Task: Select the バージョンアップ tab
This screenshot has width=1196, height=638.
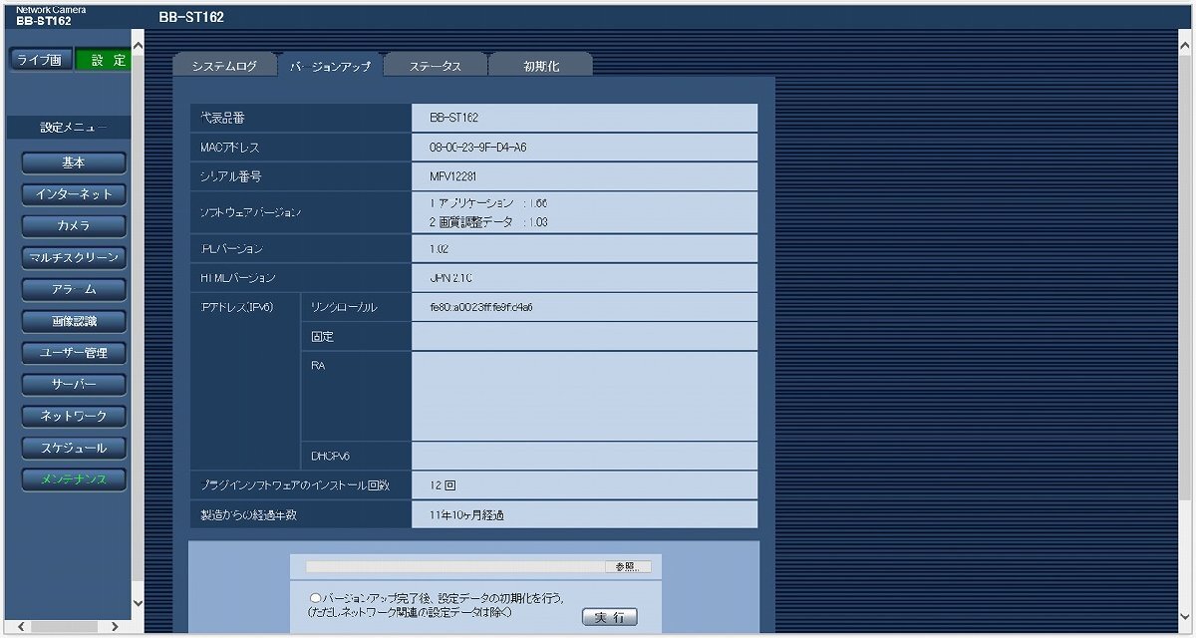Action: [x=330, y=66]
